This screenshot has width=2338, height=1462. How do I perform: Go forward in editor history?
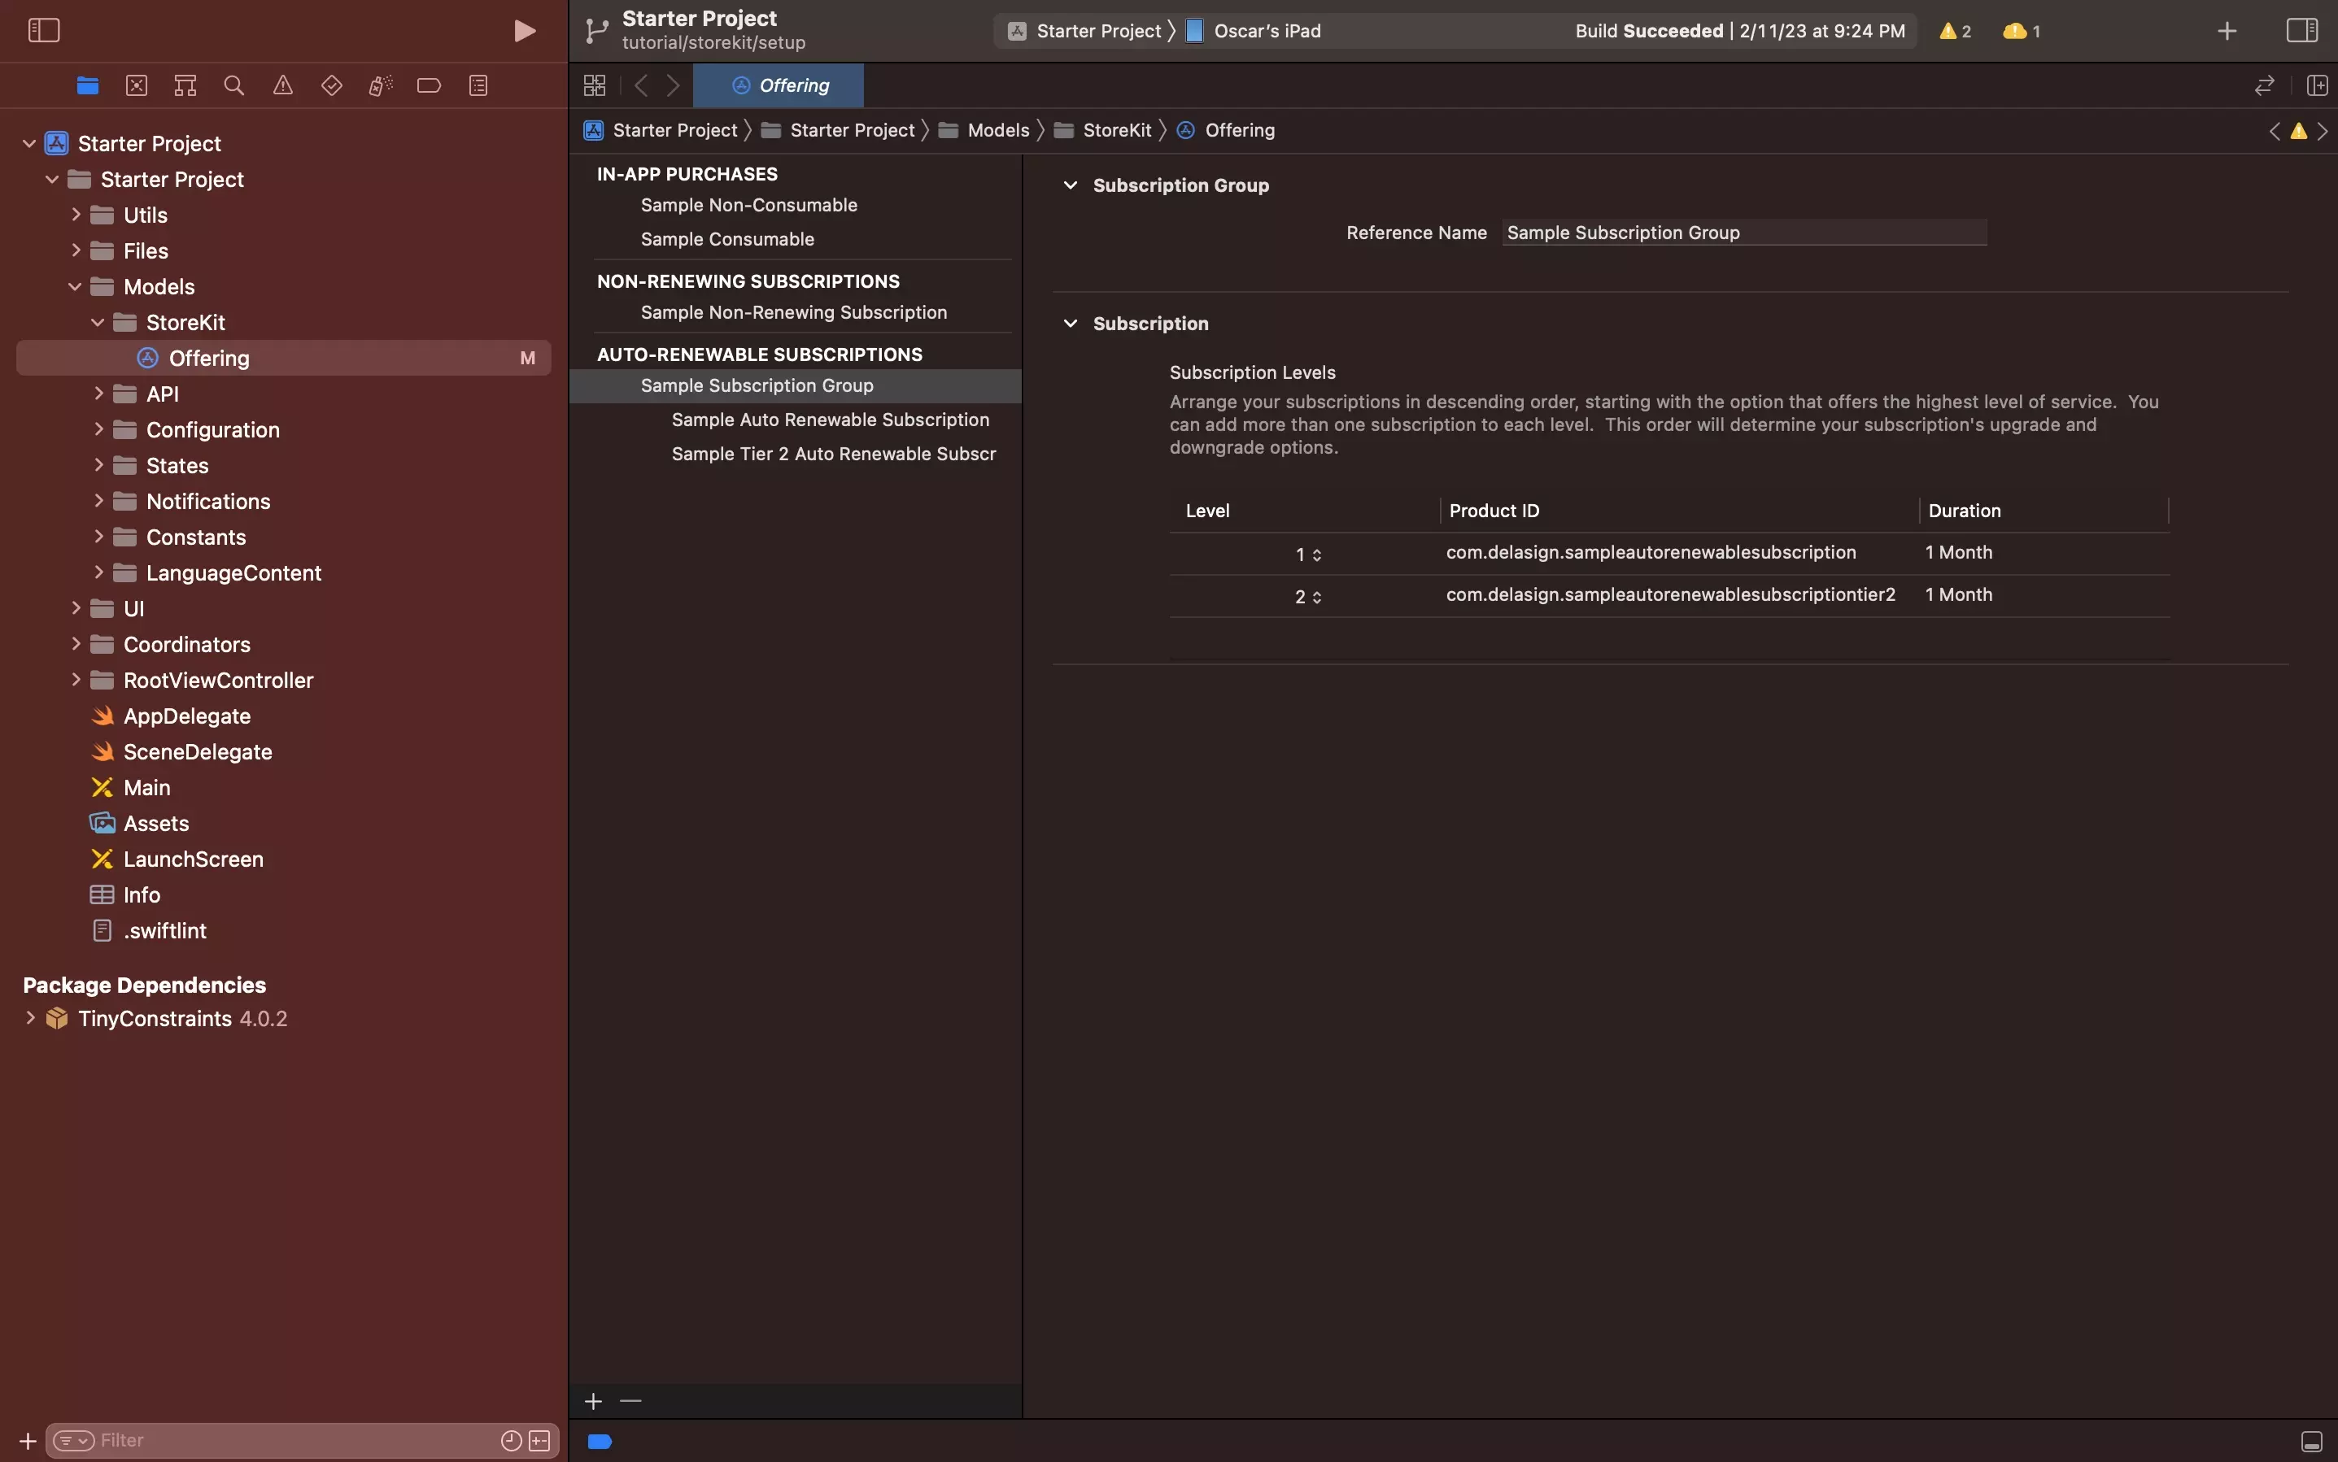pyautogui.click(x=674, y=85)
